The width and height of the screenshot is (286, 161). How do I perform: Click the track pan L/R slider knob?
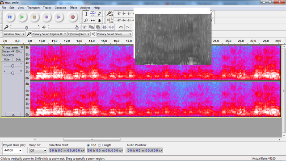13,73
